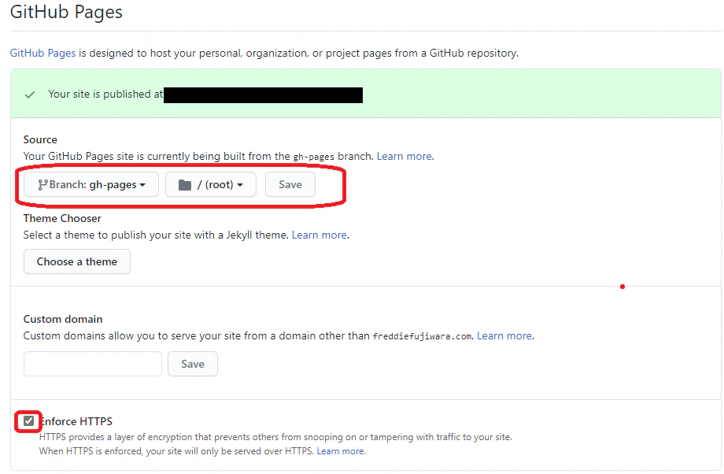Open the GitHub Pages link in the description

pos(43,53)
